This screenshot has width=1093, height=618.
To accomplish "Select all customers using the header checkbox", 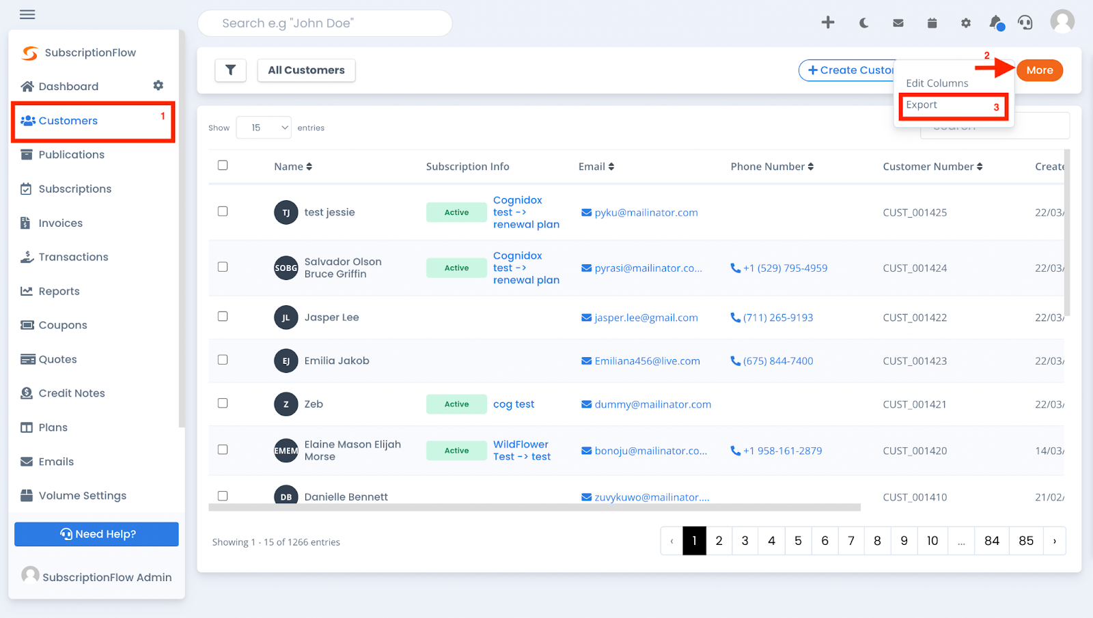I will pyautogui.click(x=223, y=165).
